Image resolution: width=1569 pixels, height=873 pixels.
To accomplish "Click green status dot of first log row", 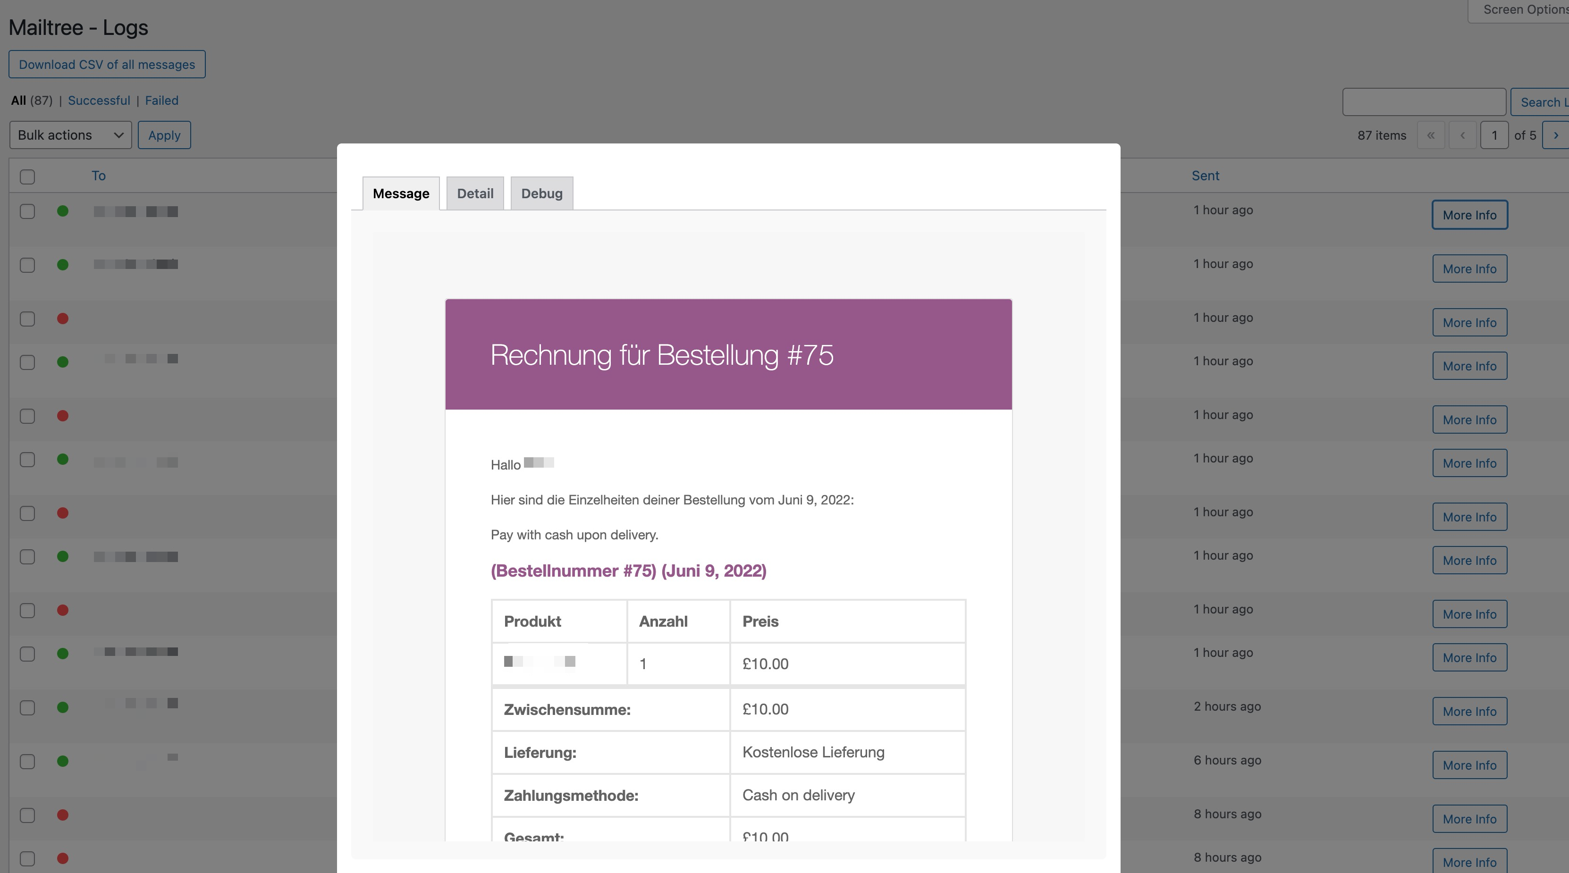I will pos(63,211).
